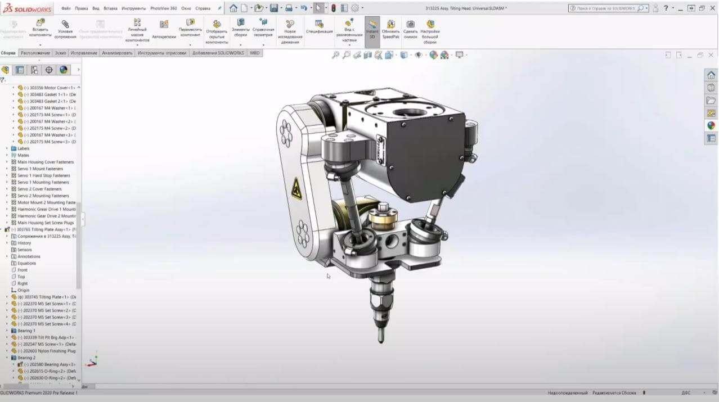The image size is (719, 402).
Task: Expand the Mates folder in tree
Action: (7, 155)
